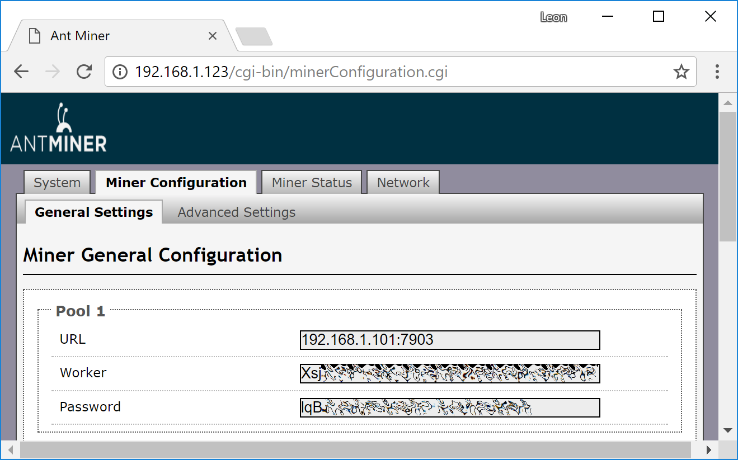Viewport: 738px width, 460px height.
Task: Go to the Network tab
Action: pos(403,183)
